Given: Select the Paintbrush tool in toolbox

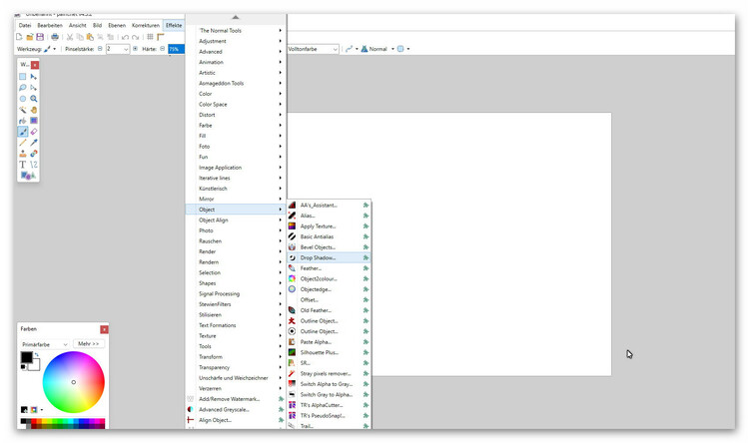Looking at the screenshot, I should [22, 132].
